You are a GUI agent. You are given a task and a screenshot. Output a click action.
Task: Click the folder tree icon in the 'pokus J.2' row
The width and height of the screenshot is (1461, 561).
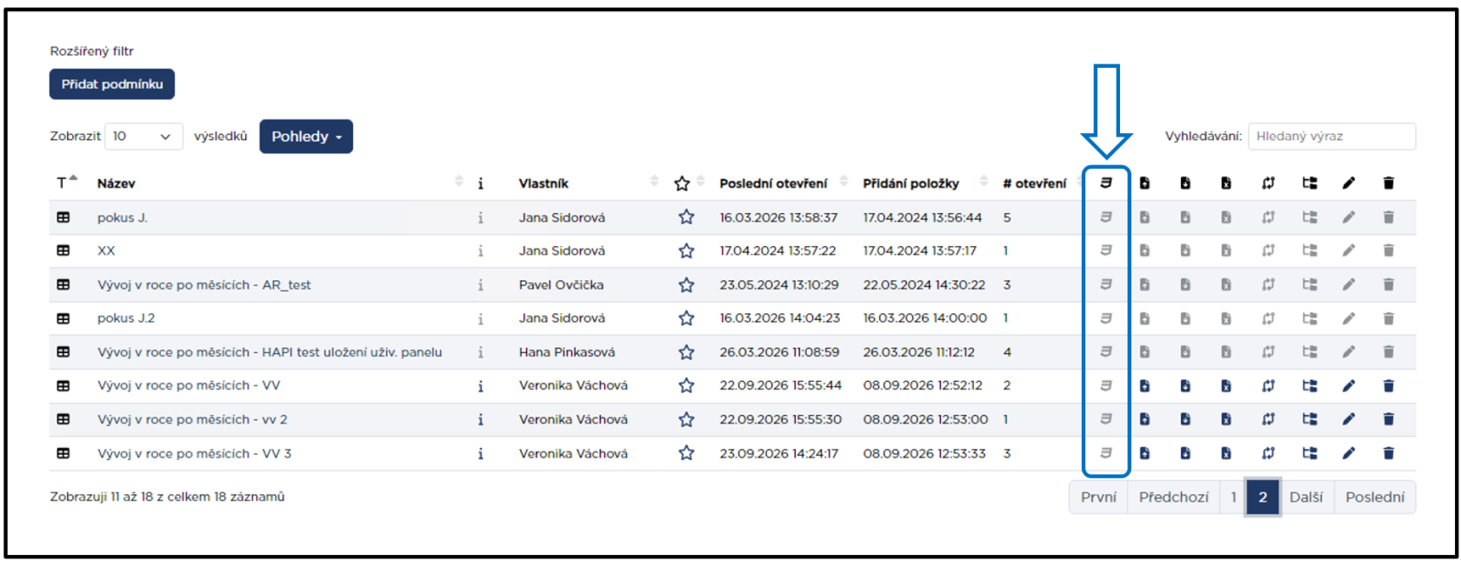(1309, 318)
